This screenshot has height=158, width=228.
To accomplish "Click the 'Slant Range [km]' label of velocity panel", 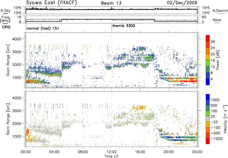I will 8,119.
